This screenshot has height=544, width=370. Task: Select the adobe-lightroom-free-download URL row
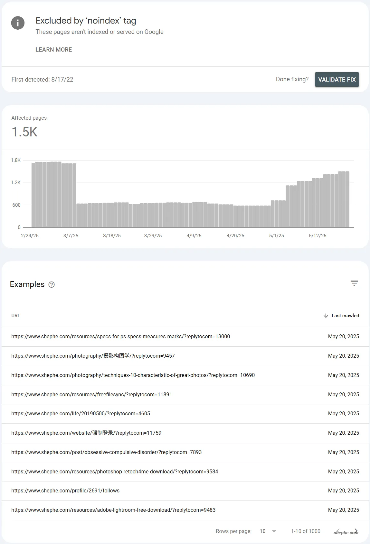click(x=113, y=510)
